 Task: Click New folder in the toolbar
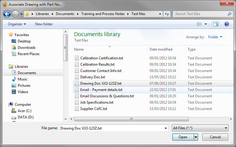point(44,24)
